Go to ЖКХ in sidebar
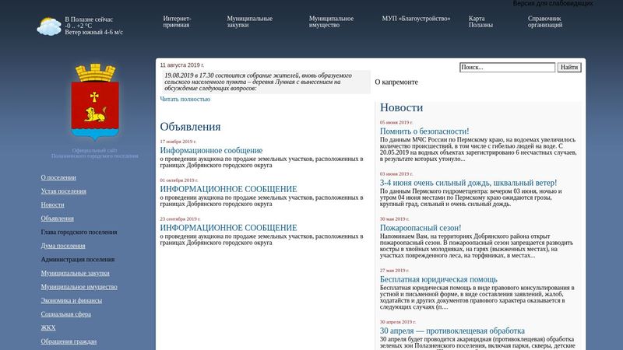 (48, 327)
